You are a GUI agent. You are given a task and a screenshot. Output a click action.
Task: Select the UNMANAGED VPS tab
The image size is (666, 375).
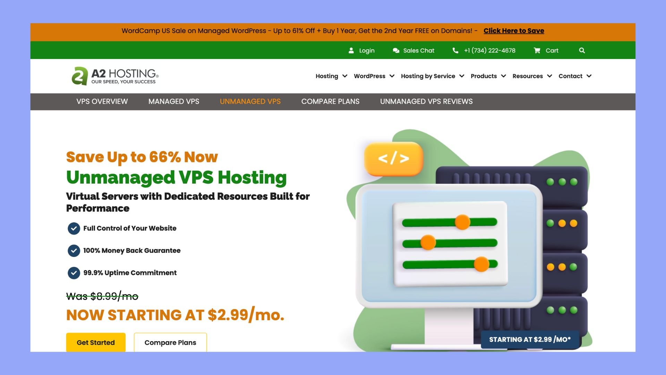point(250,101)
